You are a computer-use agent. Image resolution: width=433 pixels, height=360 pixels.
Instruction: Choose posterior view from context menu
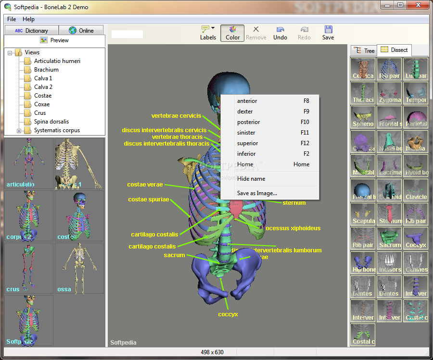click(x=270, y=122)
